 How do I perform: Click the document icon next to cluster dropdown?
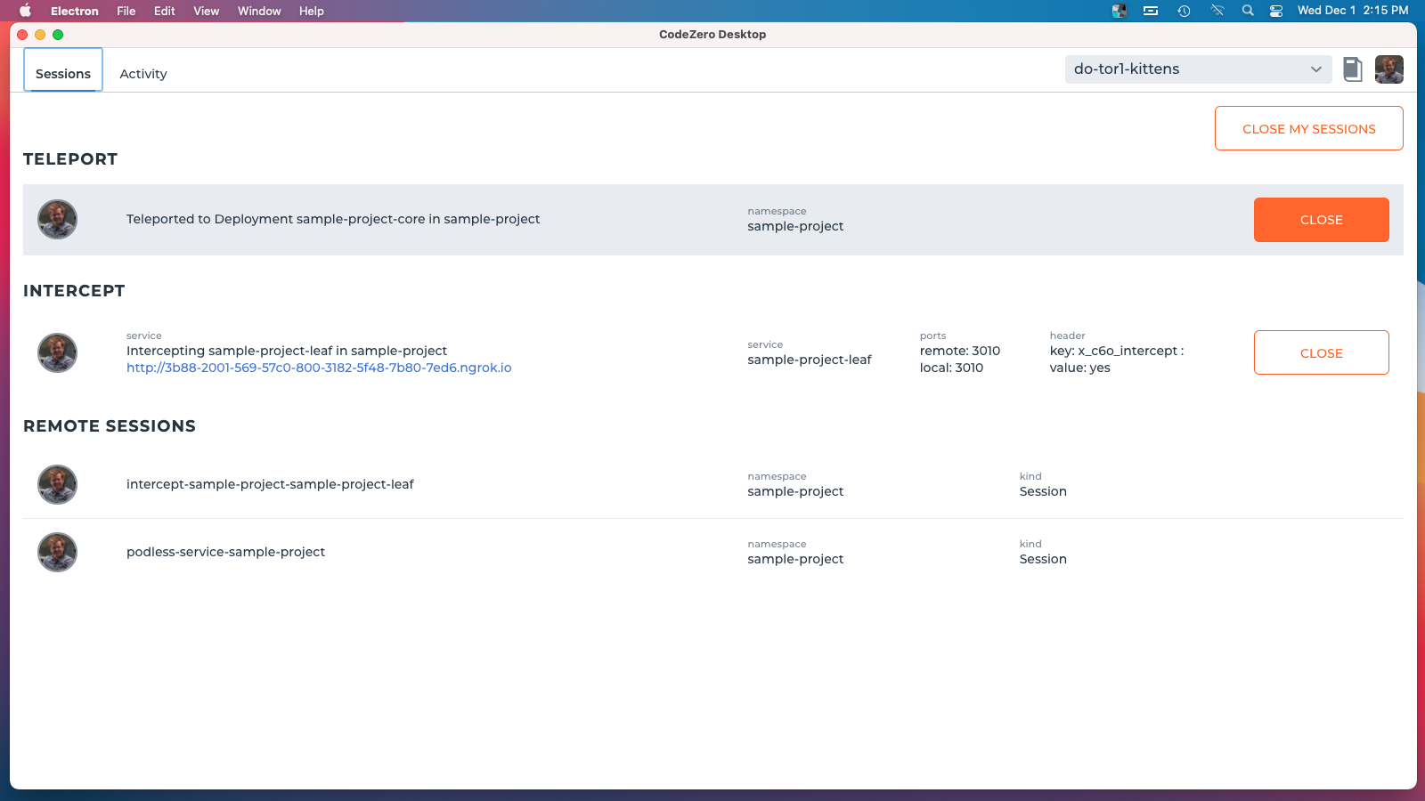[1353, 69]
